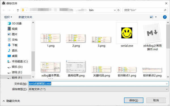Expand the view options dropdown arrow
This screenshot has width=170, height=106.
[156, 17]
